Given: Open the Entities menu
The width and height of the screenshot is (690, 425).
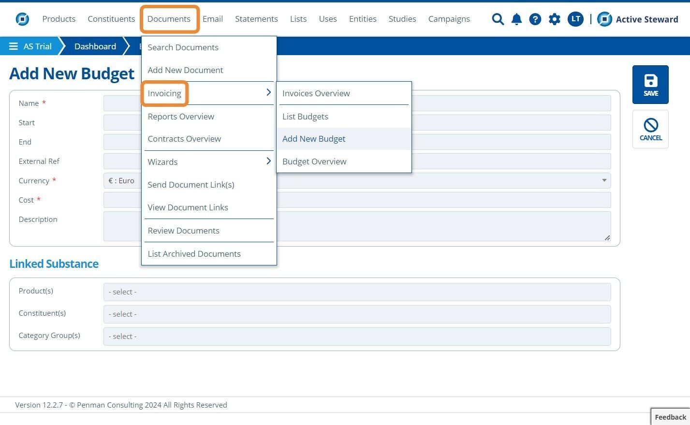Looking at the screenshot, I should point(363,19).
